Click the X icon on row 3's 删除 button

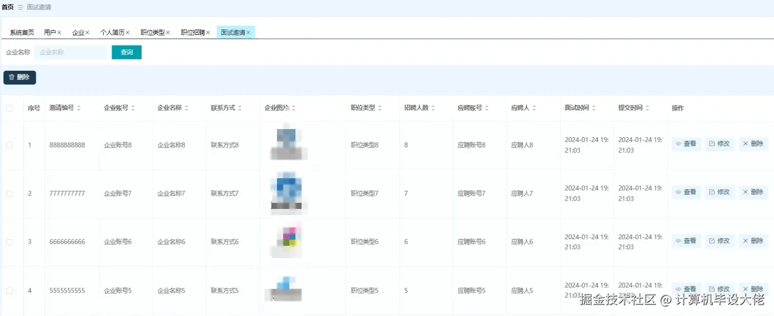(x=746, y=241)
